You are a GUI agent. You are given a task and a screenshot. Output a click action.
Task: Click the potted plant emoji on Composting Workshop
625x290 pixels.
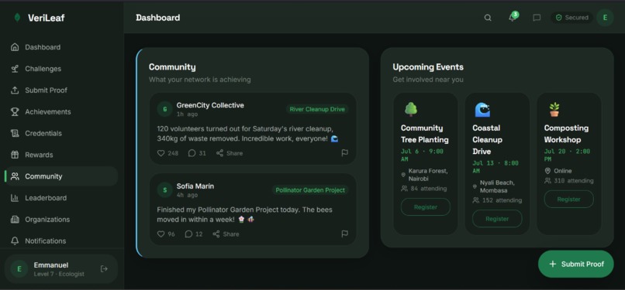[x=554, y=109]
